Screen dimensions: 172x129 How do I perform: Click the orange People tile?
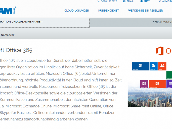[162, 66]
